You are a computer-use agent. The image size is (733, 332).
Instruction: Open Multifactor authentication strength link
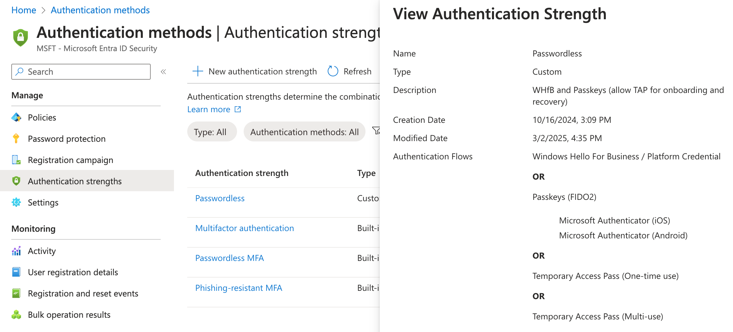point(244,228)
